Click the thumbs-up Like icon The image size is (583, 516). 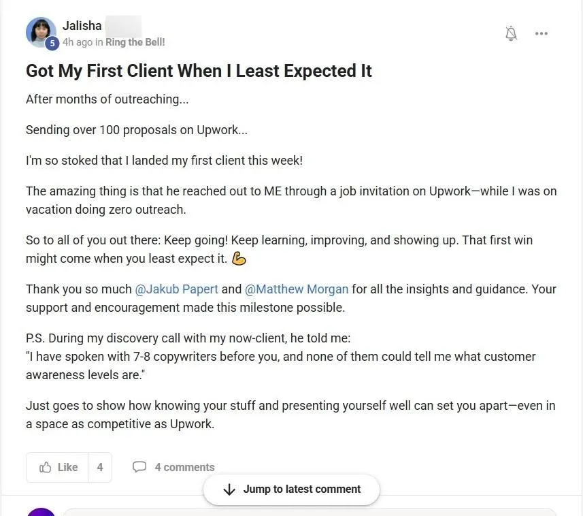46,467
